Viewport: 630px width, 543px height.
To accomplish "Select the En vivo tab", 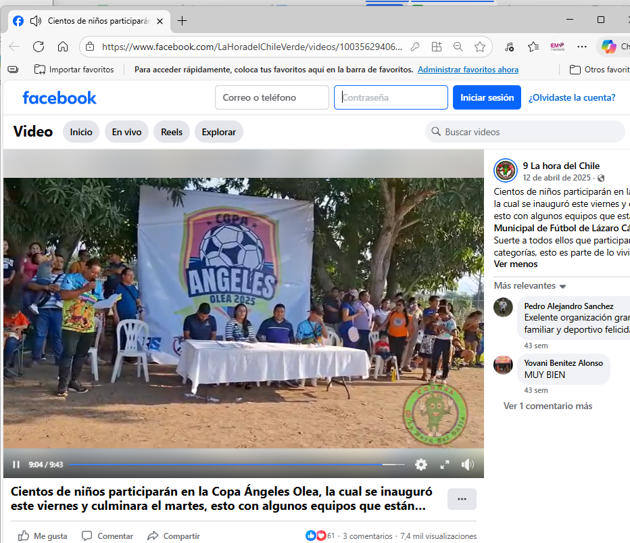I will (126, 132).
